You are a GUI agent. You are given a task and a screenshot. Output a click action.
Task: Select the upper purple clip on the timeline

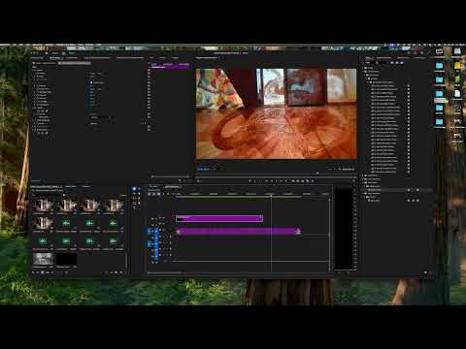pyautogui.click(x=219, y=219)
